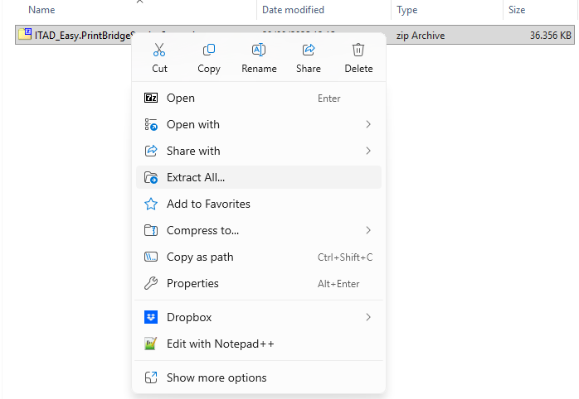Select Copy as path

(200, 257)
